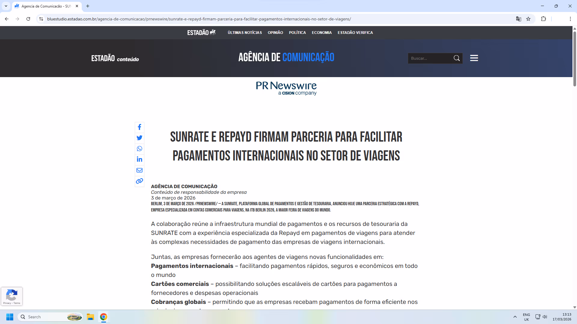This screenshot has width=577, height=324.
Task: Open tab search dropdown
Action: [x=6, y=6]
